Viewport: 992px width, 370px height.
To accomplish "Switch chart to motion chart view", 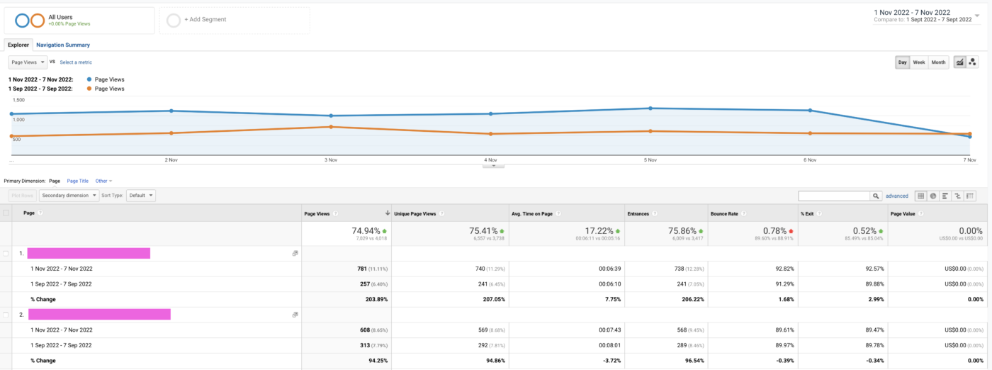I will pos(973,62).
